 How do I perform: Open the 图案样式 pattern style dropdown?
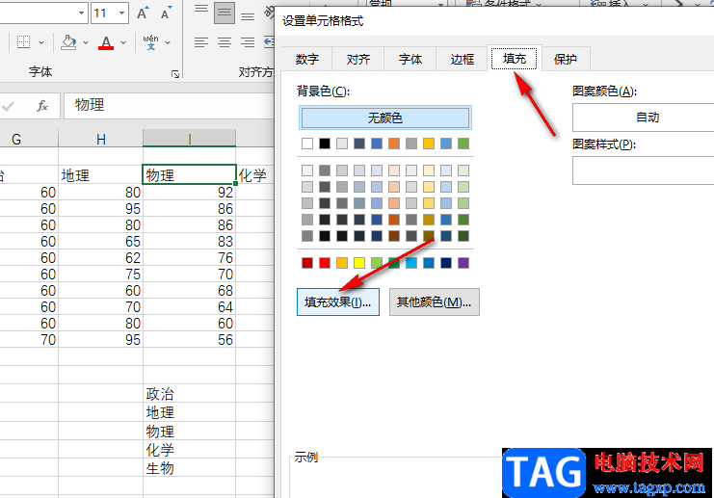tap(643, 170)
